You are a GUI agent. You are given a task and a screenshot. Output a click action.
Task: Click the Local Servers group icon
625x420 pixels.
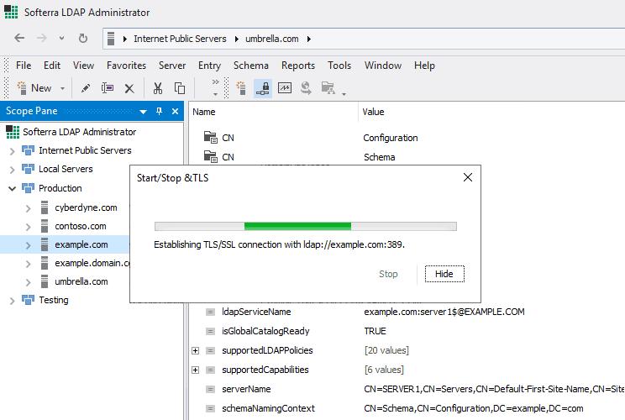28,169
